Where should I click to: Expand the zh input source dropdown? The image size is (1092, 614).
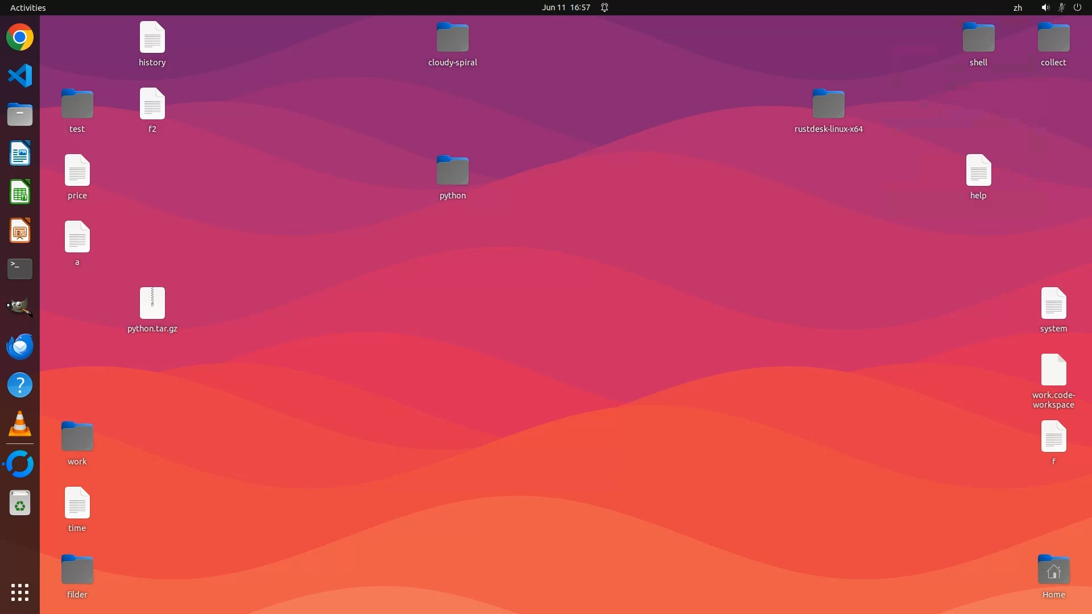pos(1017,7)
